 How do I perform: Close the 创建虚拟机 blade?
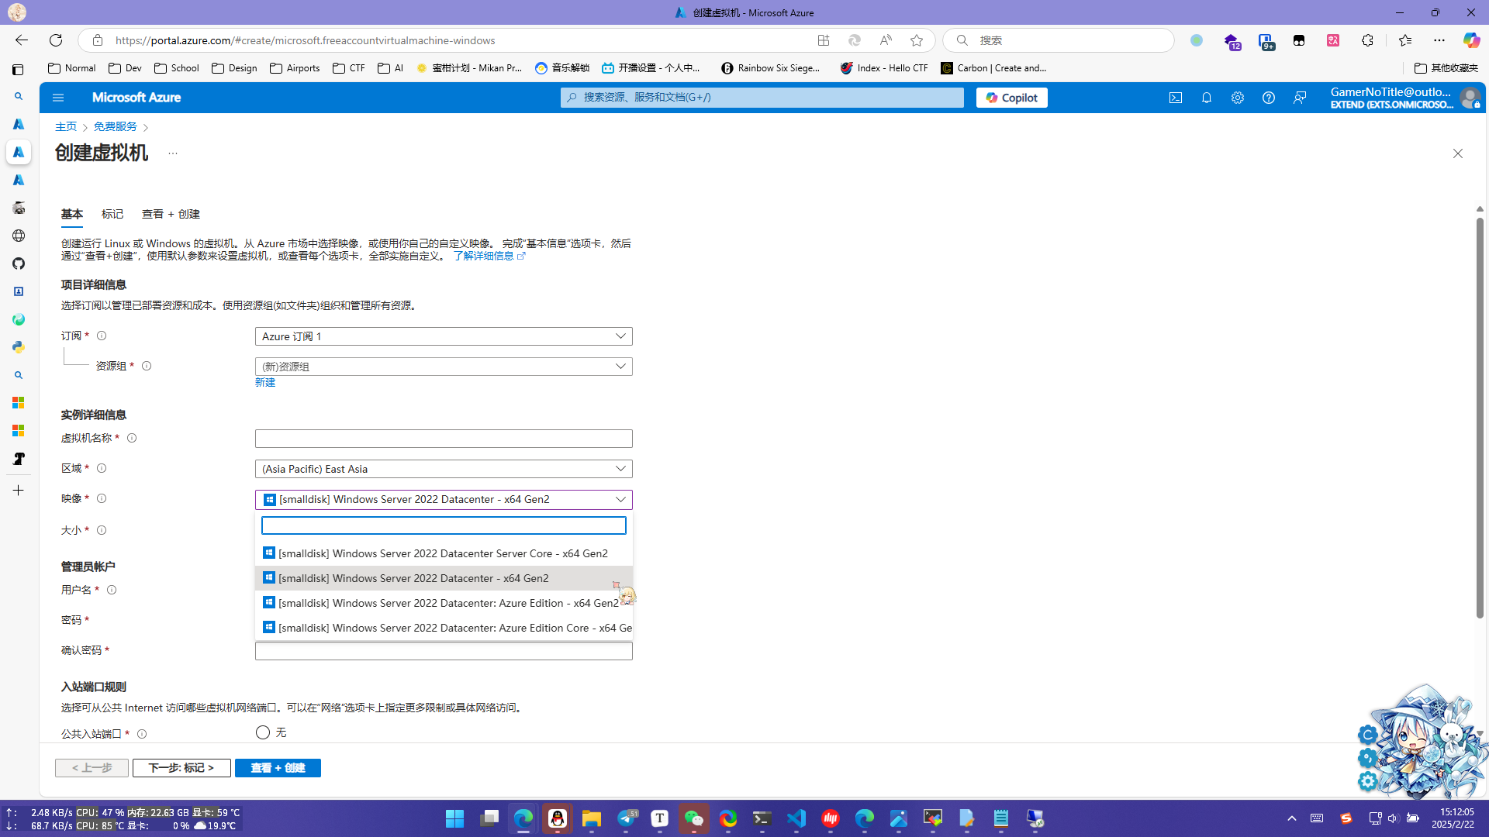pos(1458,153)
